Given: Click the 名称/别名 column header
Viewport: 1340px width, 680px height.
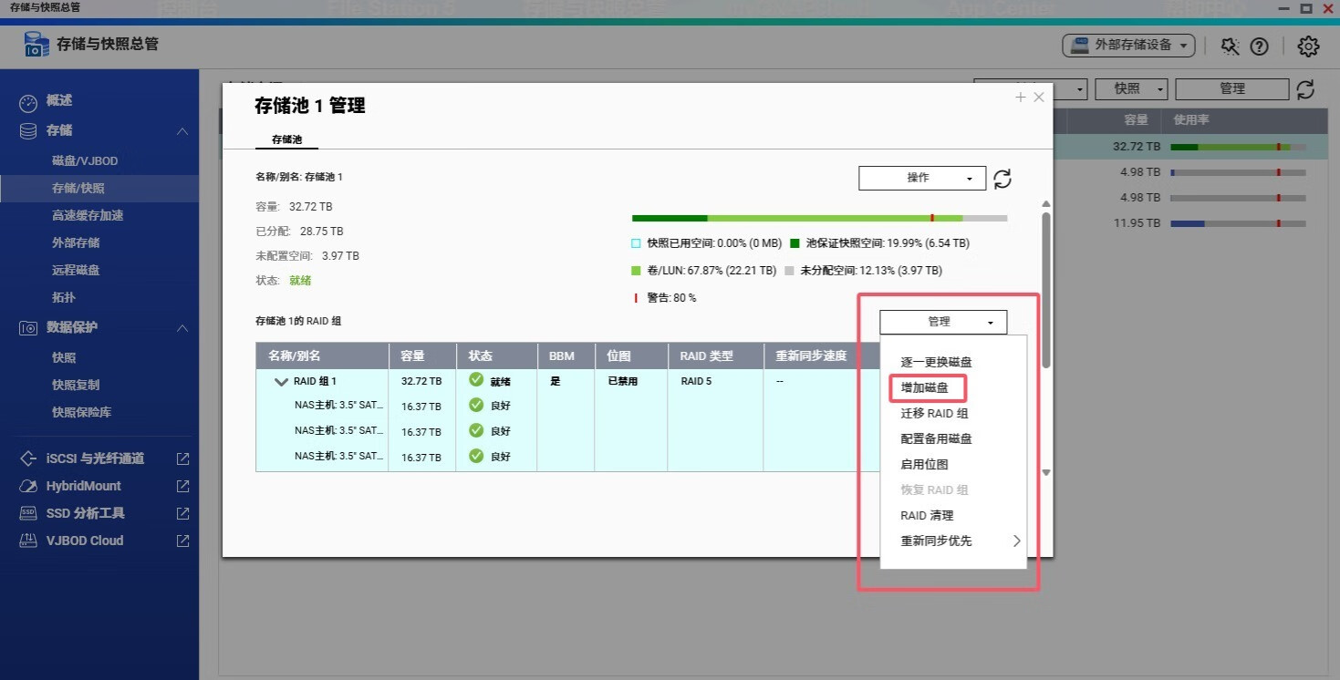Looking at the screenshot, I should (322, 356).
